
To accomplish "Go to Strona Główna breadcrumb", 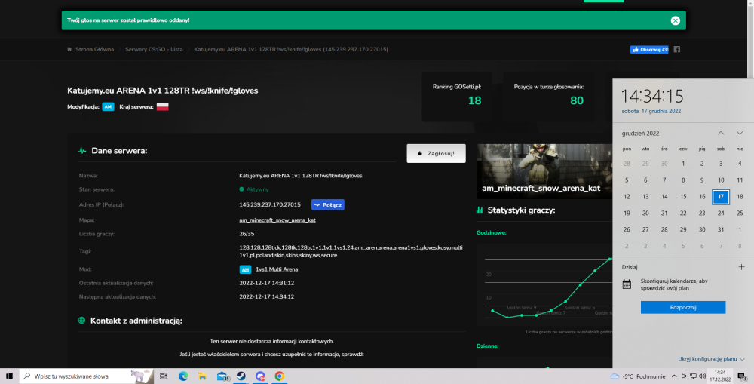I will (94, 49).
